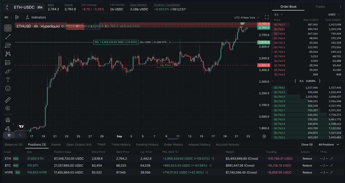
Task: Click bid price $2,764.2 in order book
Action: click(279, 87)
